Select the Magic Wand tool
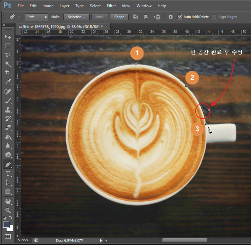Screen dimensions: 251x245 click(8, 64)
